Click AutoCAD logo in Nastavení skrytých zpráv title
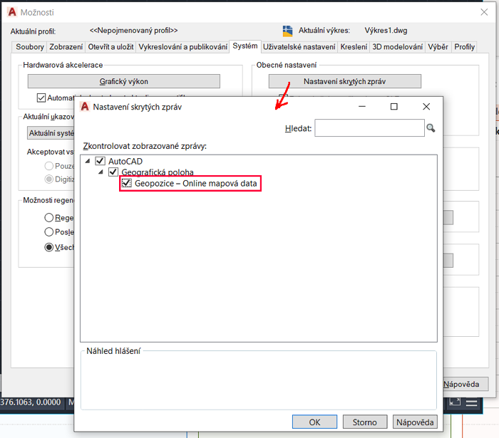This screenshot has width=499, height=438. coord(85,107)
